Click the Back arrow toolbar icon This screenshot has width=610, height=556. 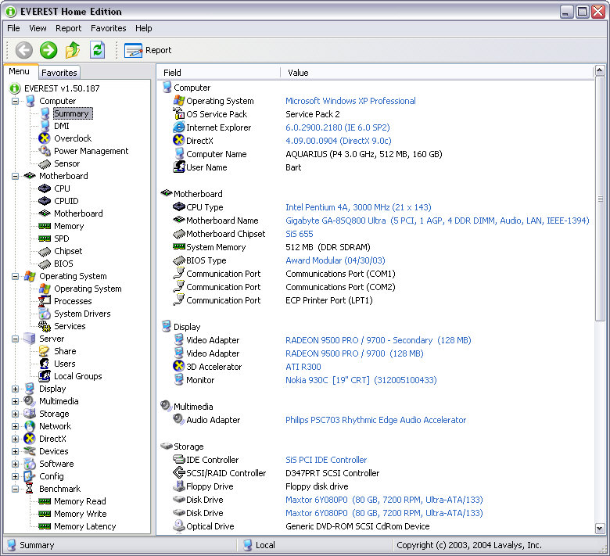[x=23, y=50]
